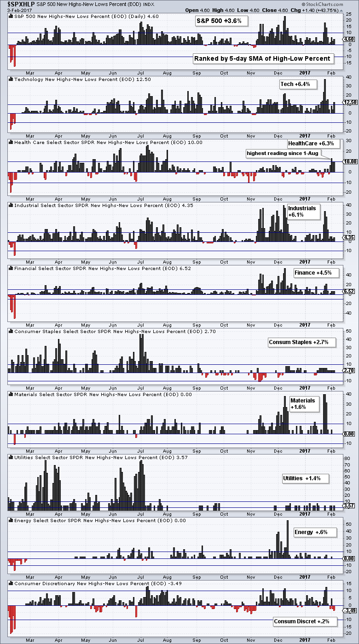Screen dimensions: 359x644
Task: Click the legend marker beside the Consumer Staples title
Action: 12,331
